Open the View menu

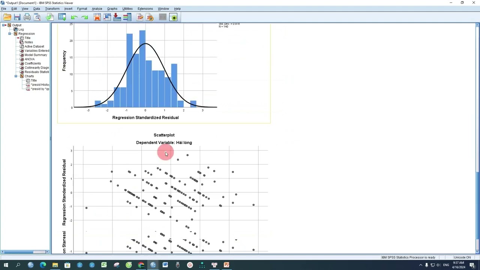pyautogui.click(x=25, y=9)
